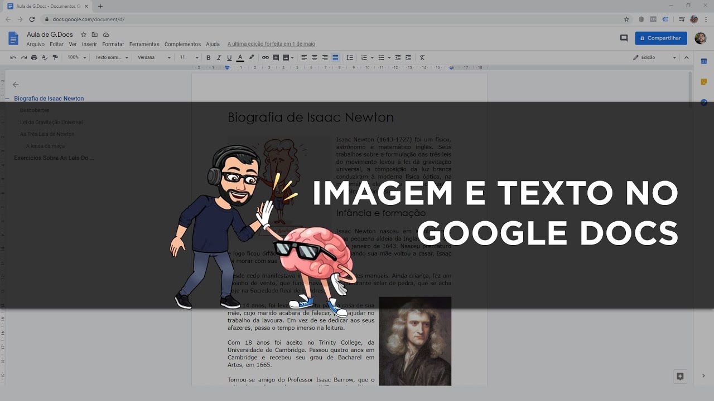Star the Aula de G.Docs document
The width and height of the screenshot is (714, 401).
tap(84, 35)
